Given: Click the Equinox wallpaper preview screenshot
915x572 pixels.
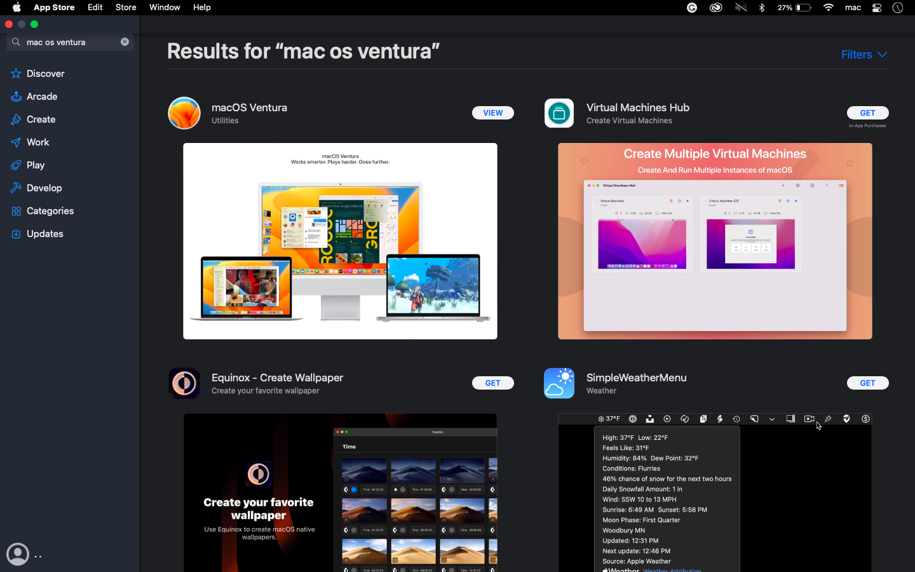Looking at the screenshot, I should point(340,493).
